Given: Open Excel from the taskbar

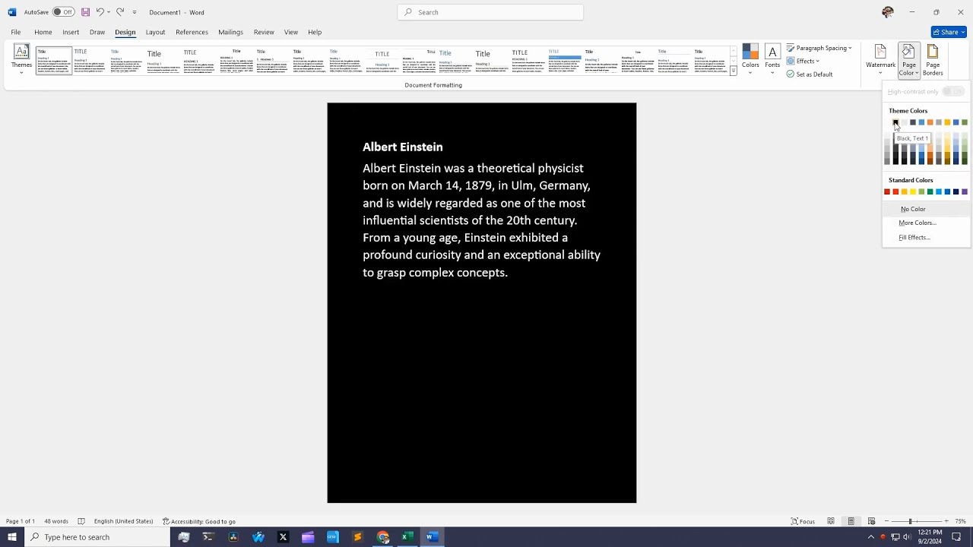Looking at the screenshot, I should point(407,537).
